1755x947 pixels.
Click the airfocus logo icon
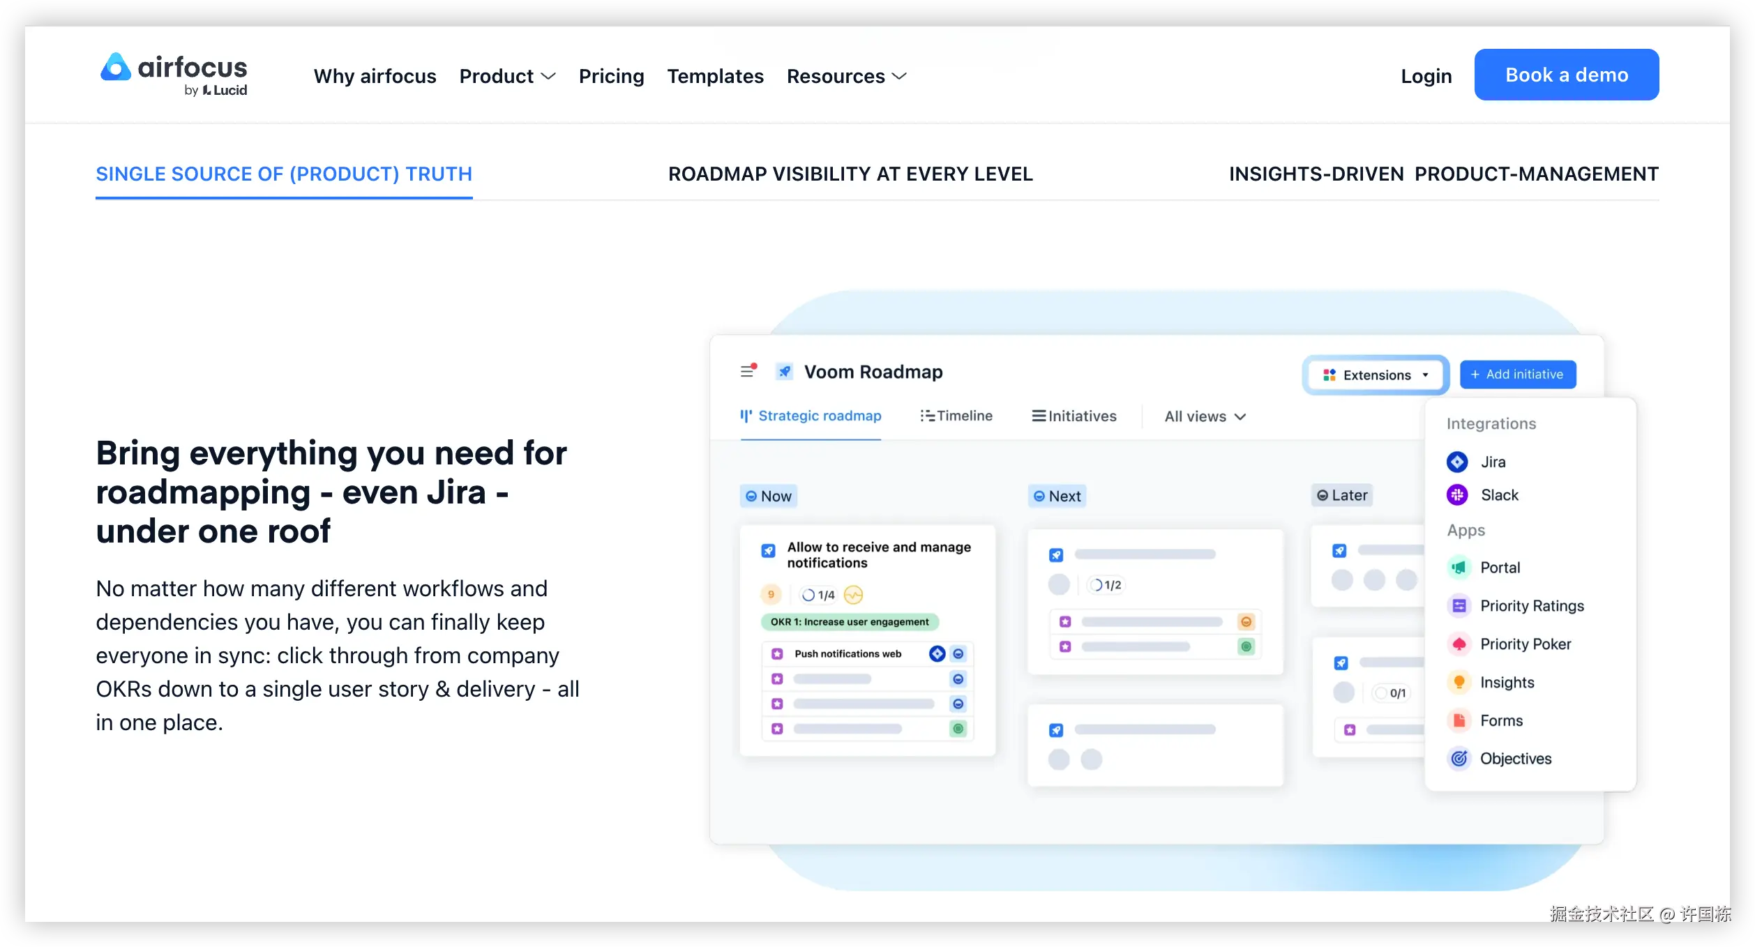[x=116, y=68]
